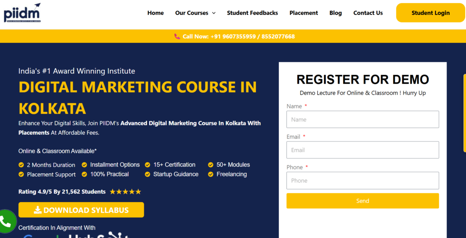Focus the Phone input field

[x=363, y=180]
